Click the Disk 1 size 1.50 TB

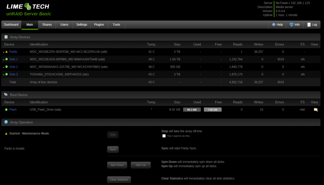(175, 59)
